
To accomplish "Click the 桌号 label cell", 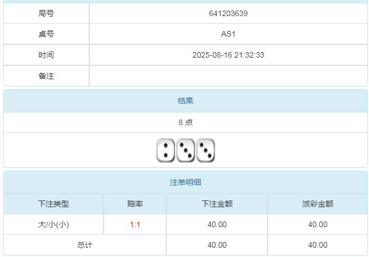I will tap(47, 34).
